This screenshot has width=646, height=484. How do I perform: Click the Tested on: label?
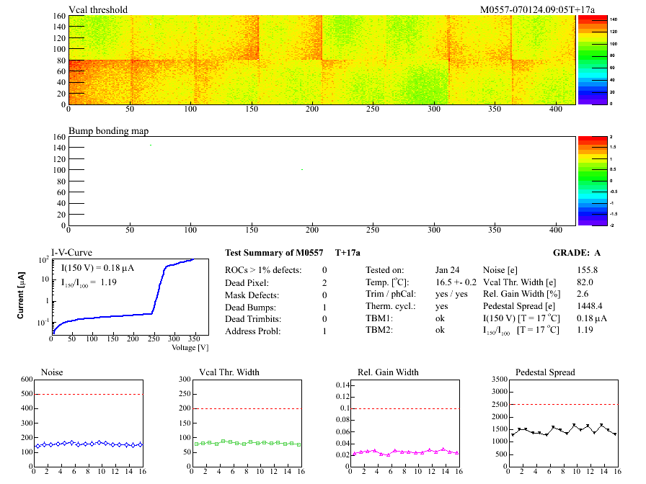(385, 269)
